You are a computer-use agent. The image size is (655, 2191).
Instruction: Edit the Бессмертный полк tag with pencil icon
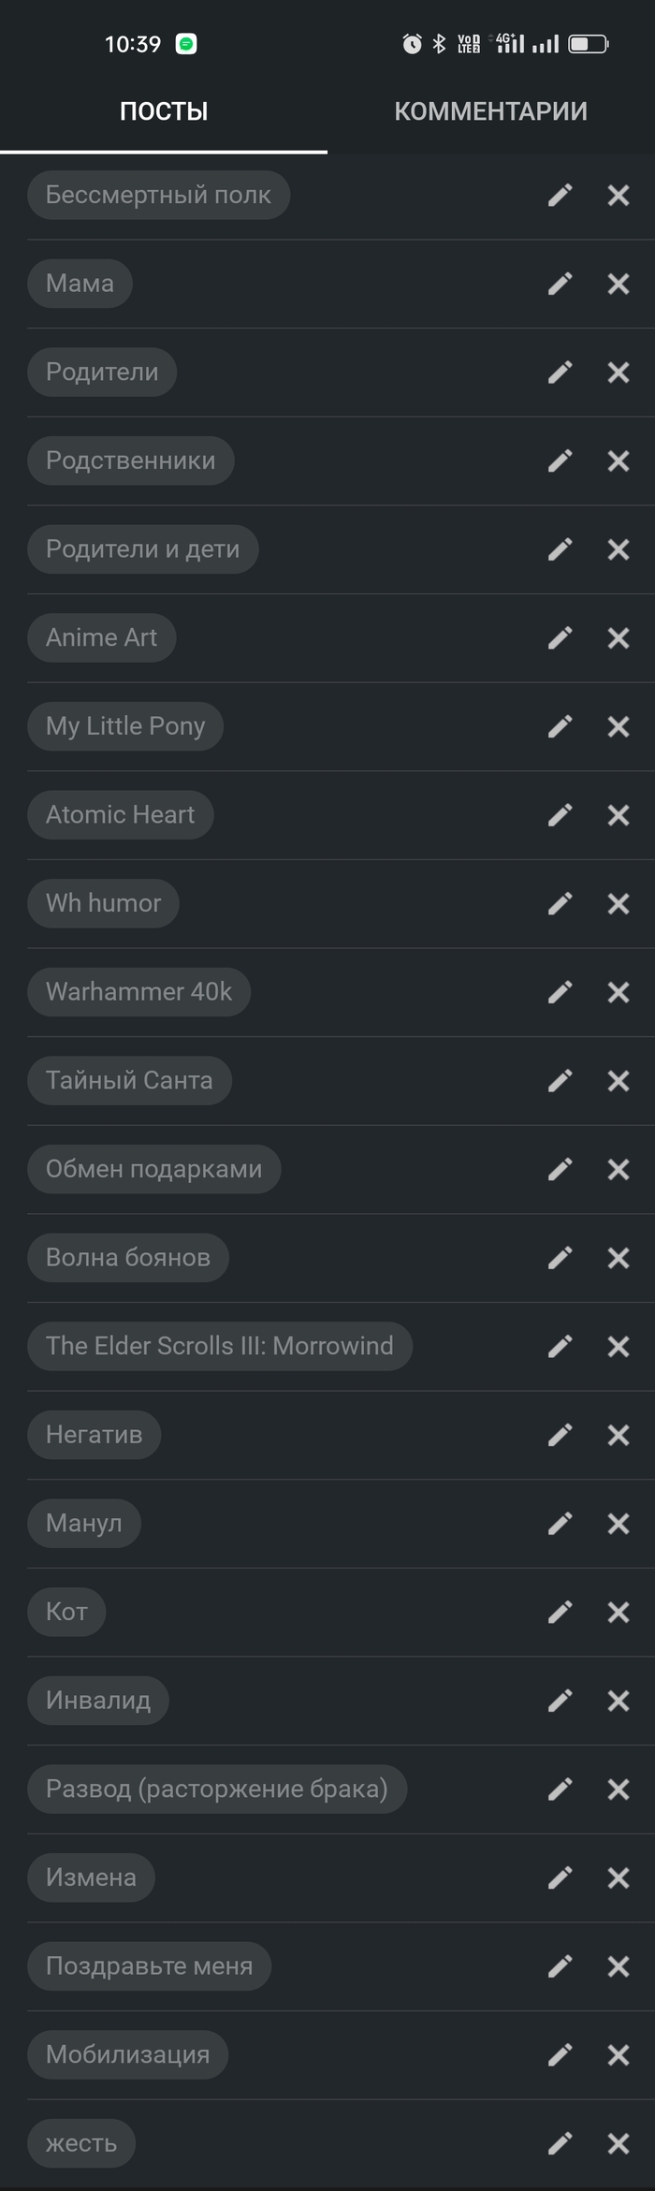(560, 195)
